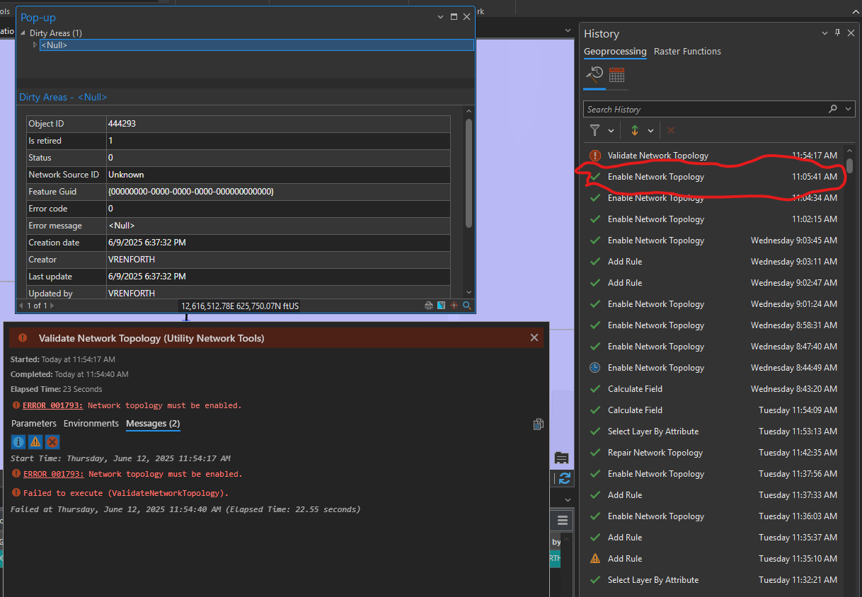This screenshot has height=597, width=862.
Task: Click the pop-up attribute table scrollbar
Action: (469, 173)
